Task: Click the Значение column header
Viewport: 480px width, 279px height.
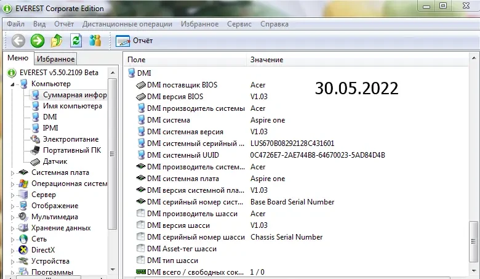Action: [x=358, y=60]
